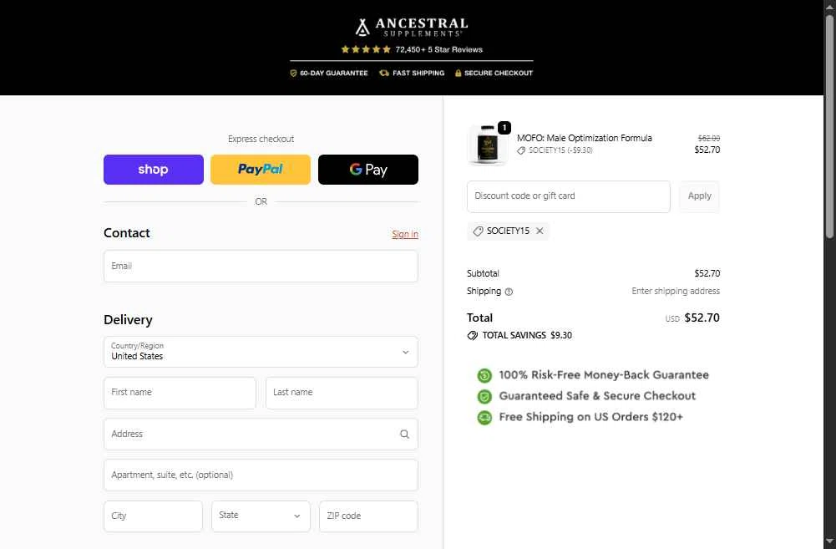Click the "Express checkout" label
Screen dimensions: 836x549
click(x=261, y=139)
